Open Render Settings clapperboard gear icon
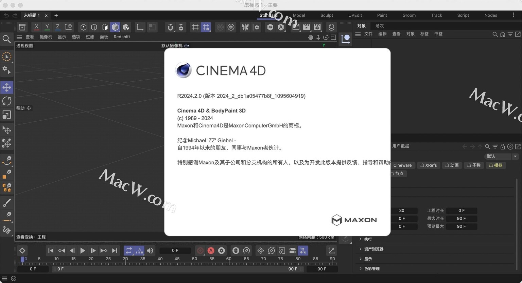Image resolution: width=522 pixels, height=283 pixels. (x=317, y=27)
